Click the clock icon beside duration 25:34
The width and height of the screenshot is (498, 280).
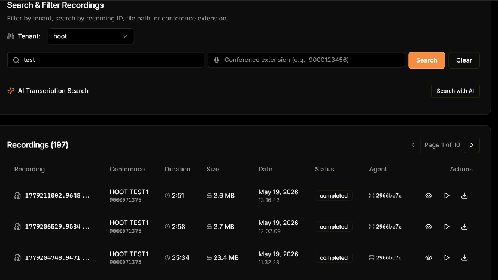pyautogui.click(x=168, y=257)
